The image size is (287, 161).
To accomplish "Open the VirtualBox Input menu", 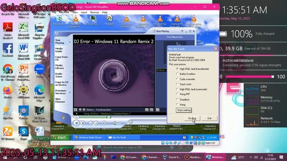I will point(84,13).
